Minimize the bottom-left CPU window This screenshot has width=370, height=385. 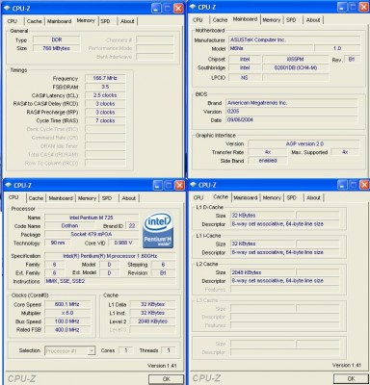pyautogui.click(x=157, y=185)
